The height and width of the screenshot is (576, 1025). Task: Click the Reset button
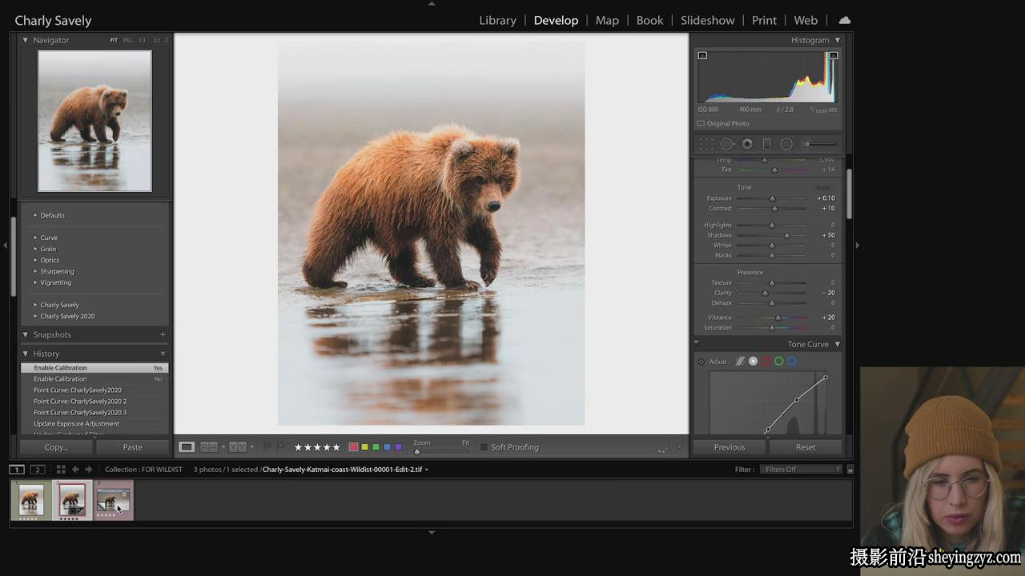click(x=806, y=447)
